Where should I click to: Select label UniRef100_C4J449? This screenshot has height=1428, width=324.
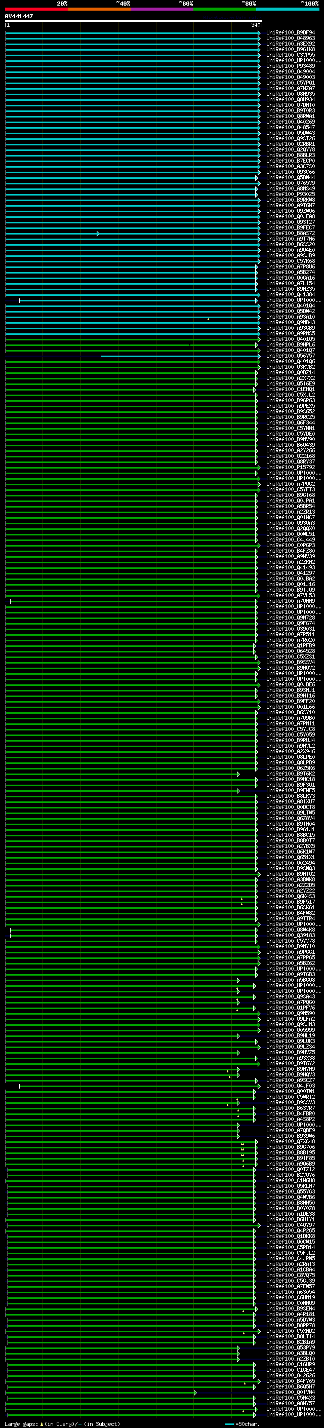291,539
